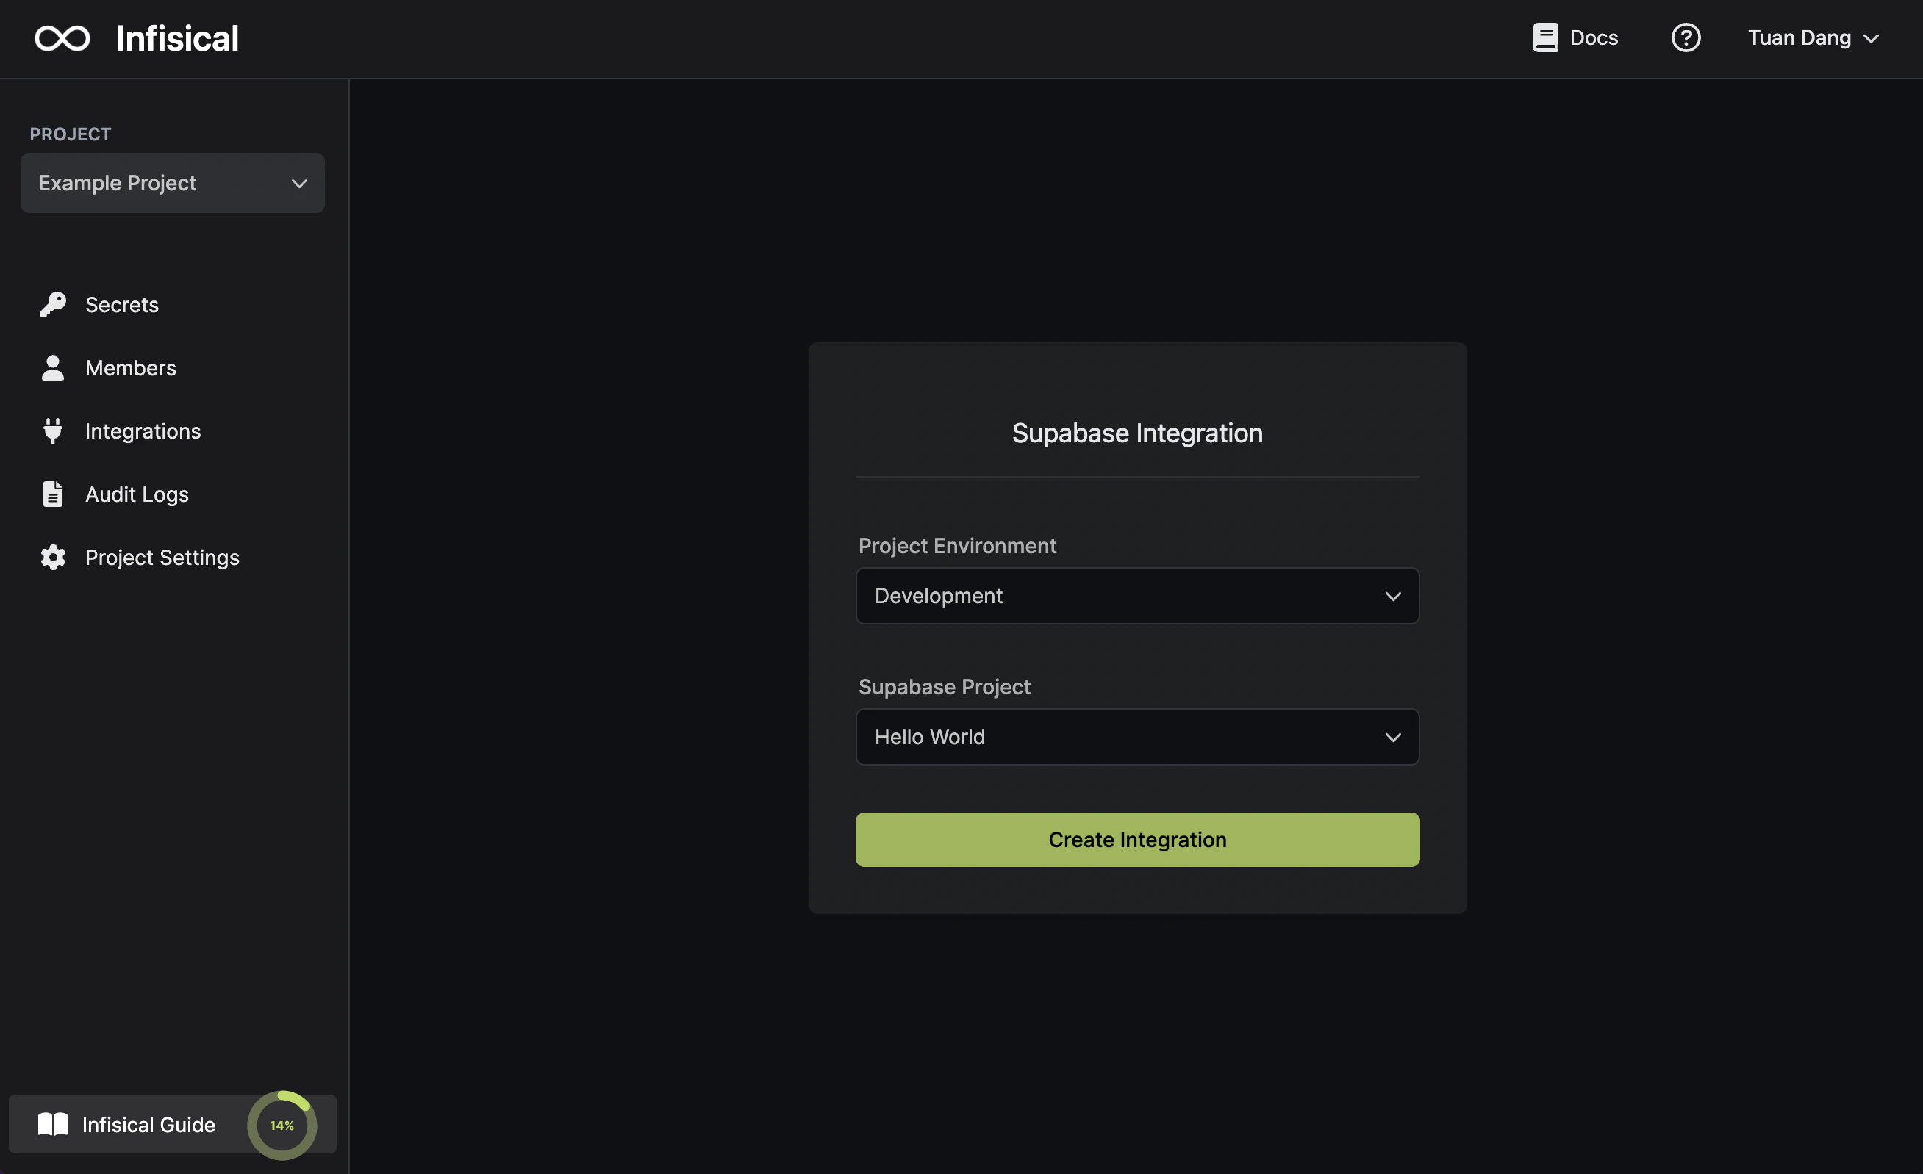The width and height of the screenshot is (1923, 1174).
Task: Click the Audit Logs document icon
Action: tap(52, 494)
